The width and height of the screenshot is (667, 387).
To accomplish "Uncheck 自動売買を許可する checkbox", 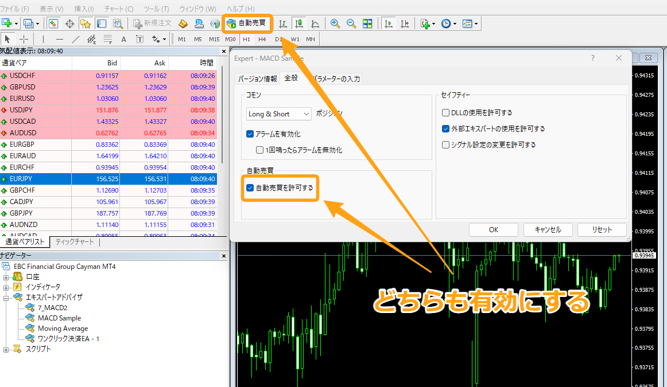I will pos(250,187).
